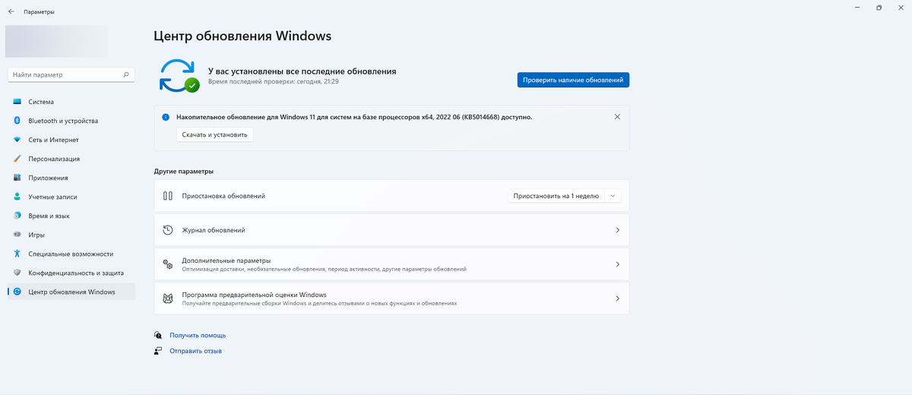Open Учетные записи section

coord(71,197)
